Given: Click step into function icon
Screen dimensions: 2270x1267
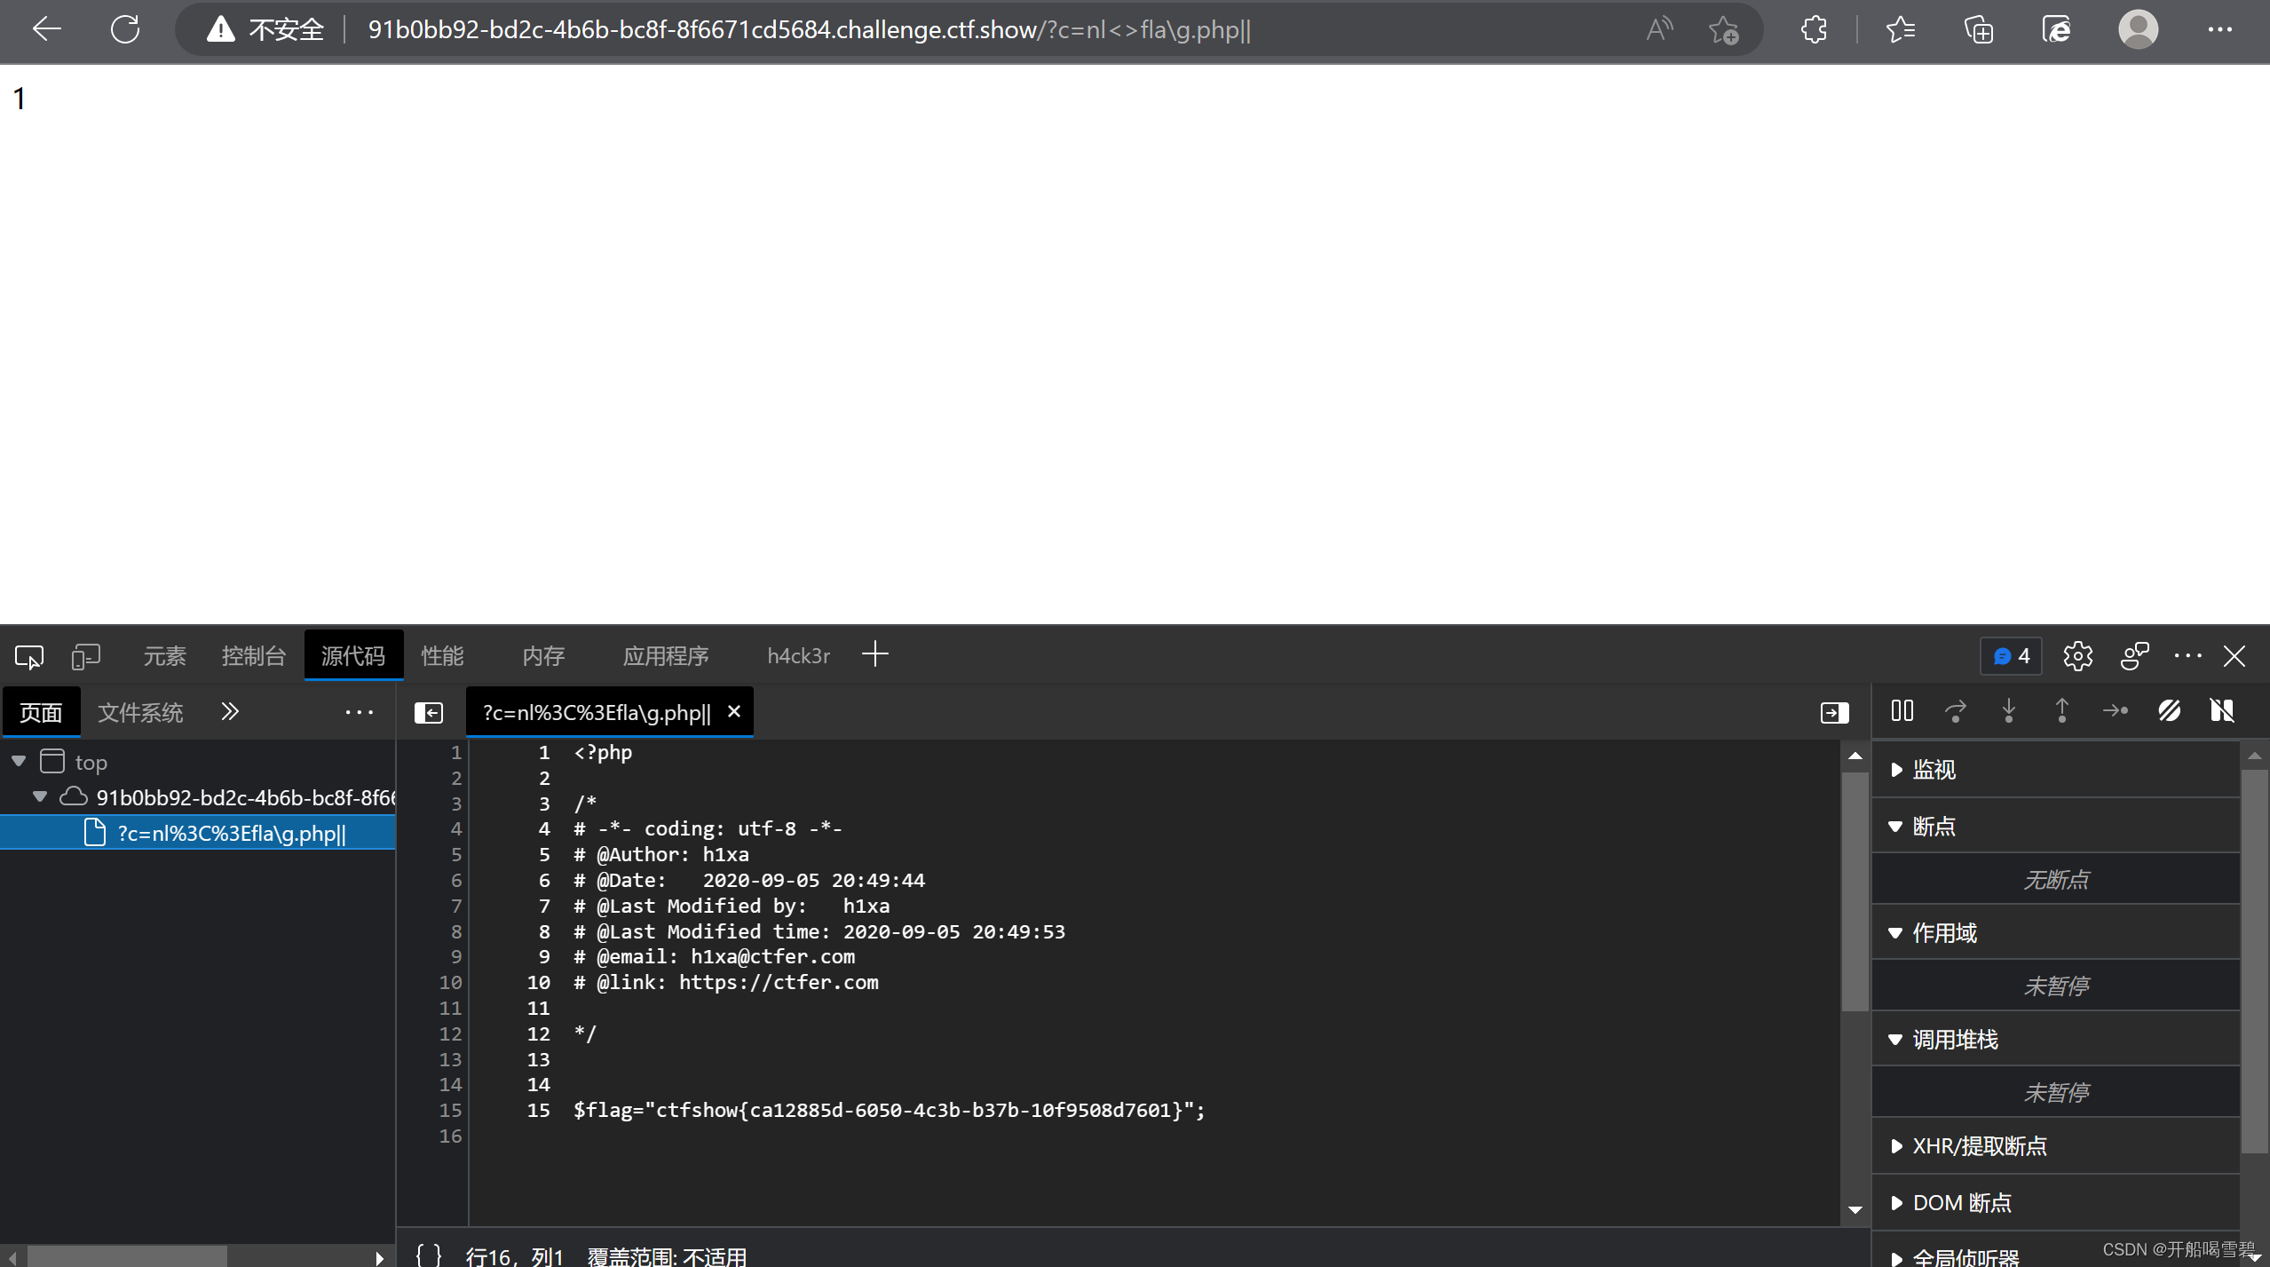Looking at the screenshot, I should [x=2008, y=711].
